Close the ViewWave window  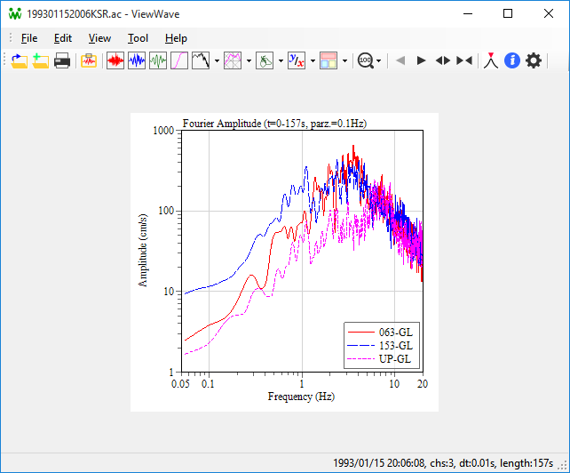coord(549,13)
